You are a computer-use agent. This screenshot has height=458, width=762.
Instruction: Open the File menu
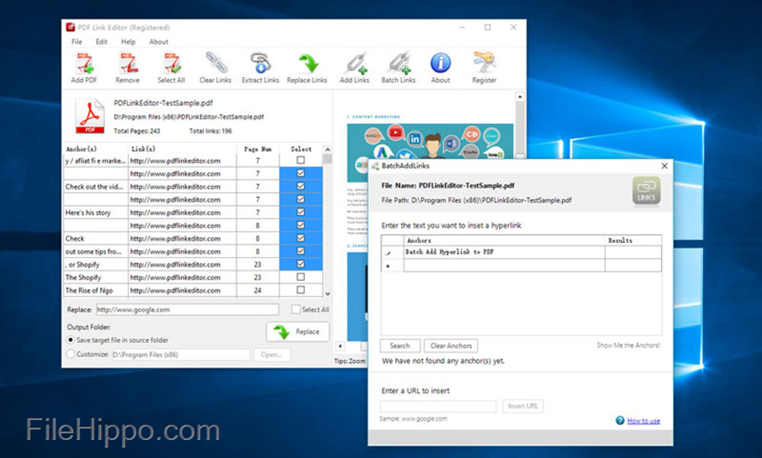77,42
